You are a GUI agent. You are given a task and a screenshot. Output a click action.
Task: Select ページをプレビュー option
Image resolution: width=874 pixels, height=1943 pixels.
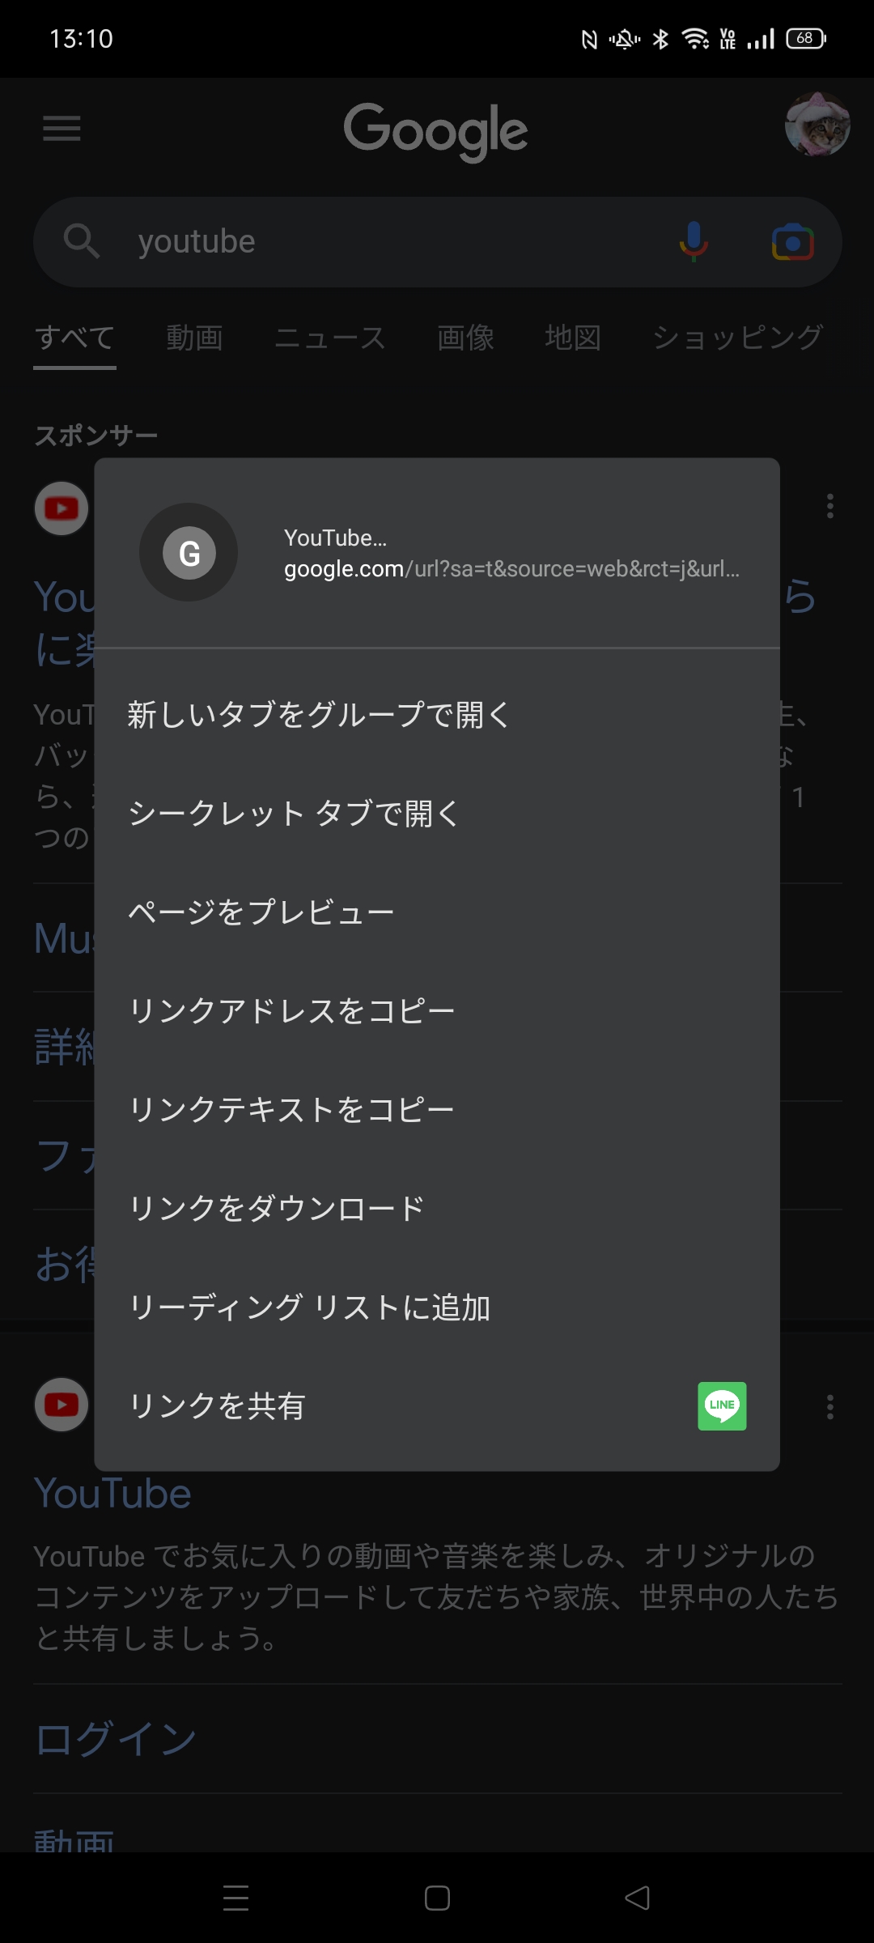pos(261,912)
